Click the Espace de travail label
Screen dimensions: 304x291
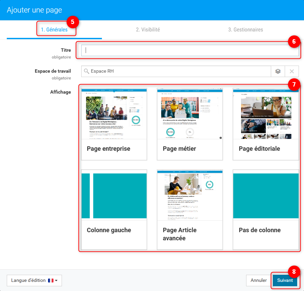click(53, 71)
